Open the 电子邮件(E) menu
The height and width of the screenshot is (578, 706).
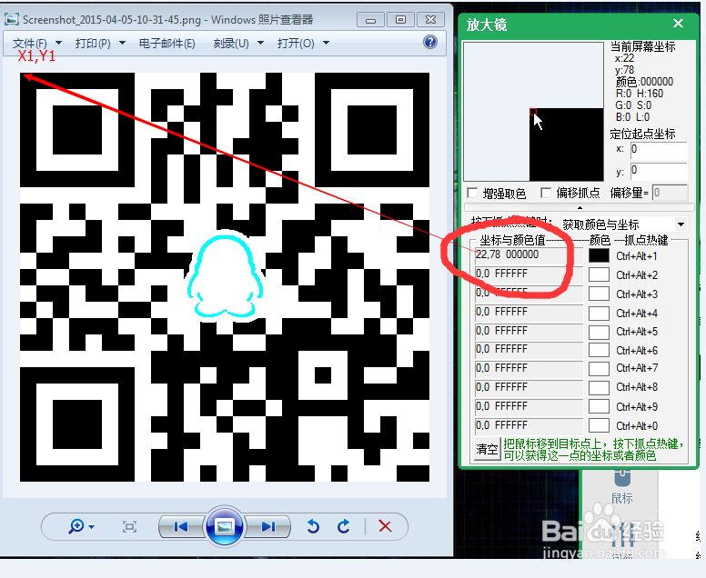167,44
